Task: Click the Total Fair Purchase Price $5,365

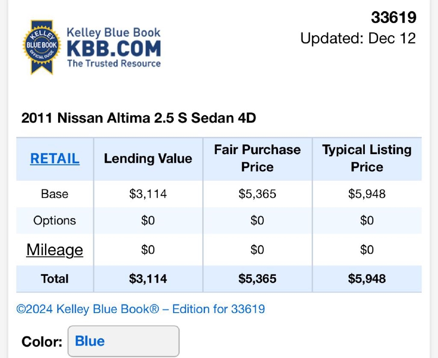Action: tap(257, 279)
